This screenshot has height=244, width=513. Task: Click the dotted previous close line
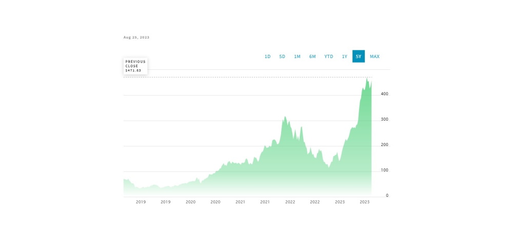click(x=248, y=77)
